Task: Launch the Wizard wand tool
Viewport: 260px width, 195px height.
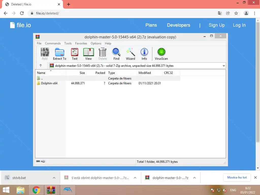Action: click(x=131, y=54)
